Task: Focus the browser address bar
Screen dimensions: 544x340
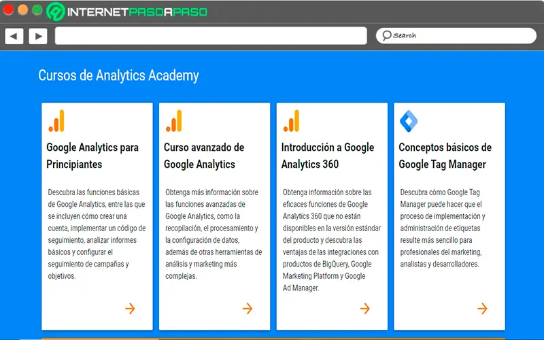Action: tap(211, 36)
